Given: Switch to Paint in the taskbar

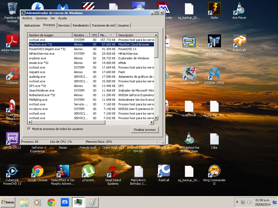Looking at the screenshot, I should (x=92, y=202).
